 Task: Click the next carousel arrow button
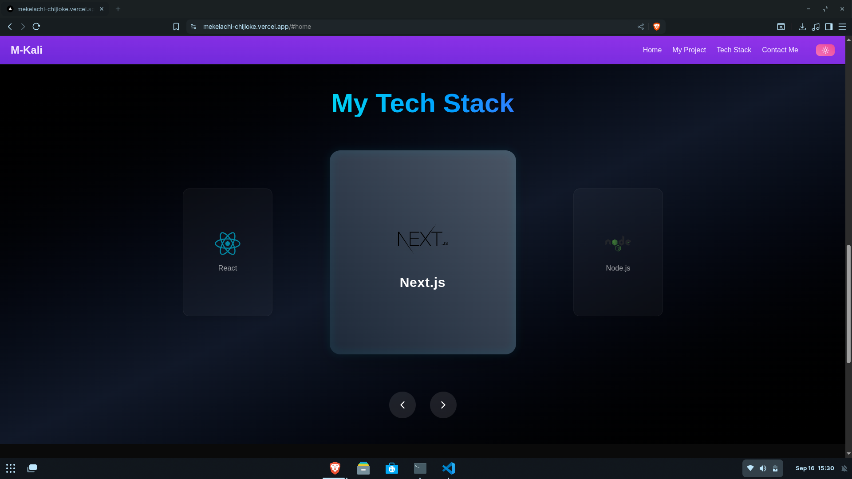(443, 405)
